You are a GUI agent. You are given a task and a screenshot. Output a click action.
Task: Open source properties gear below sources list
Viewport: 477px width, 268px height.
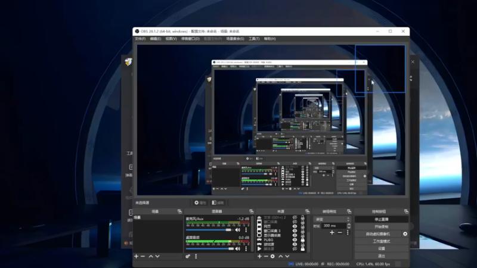[272, 257]
